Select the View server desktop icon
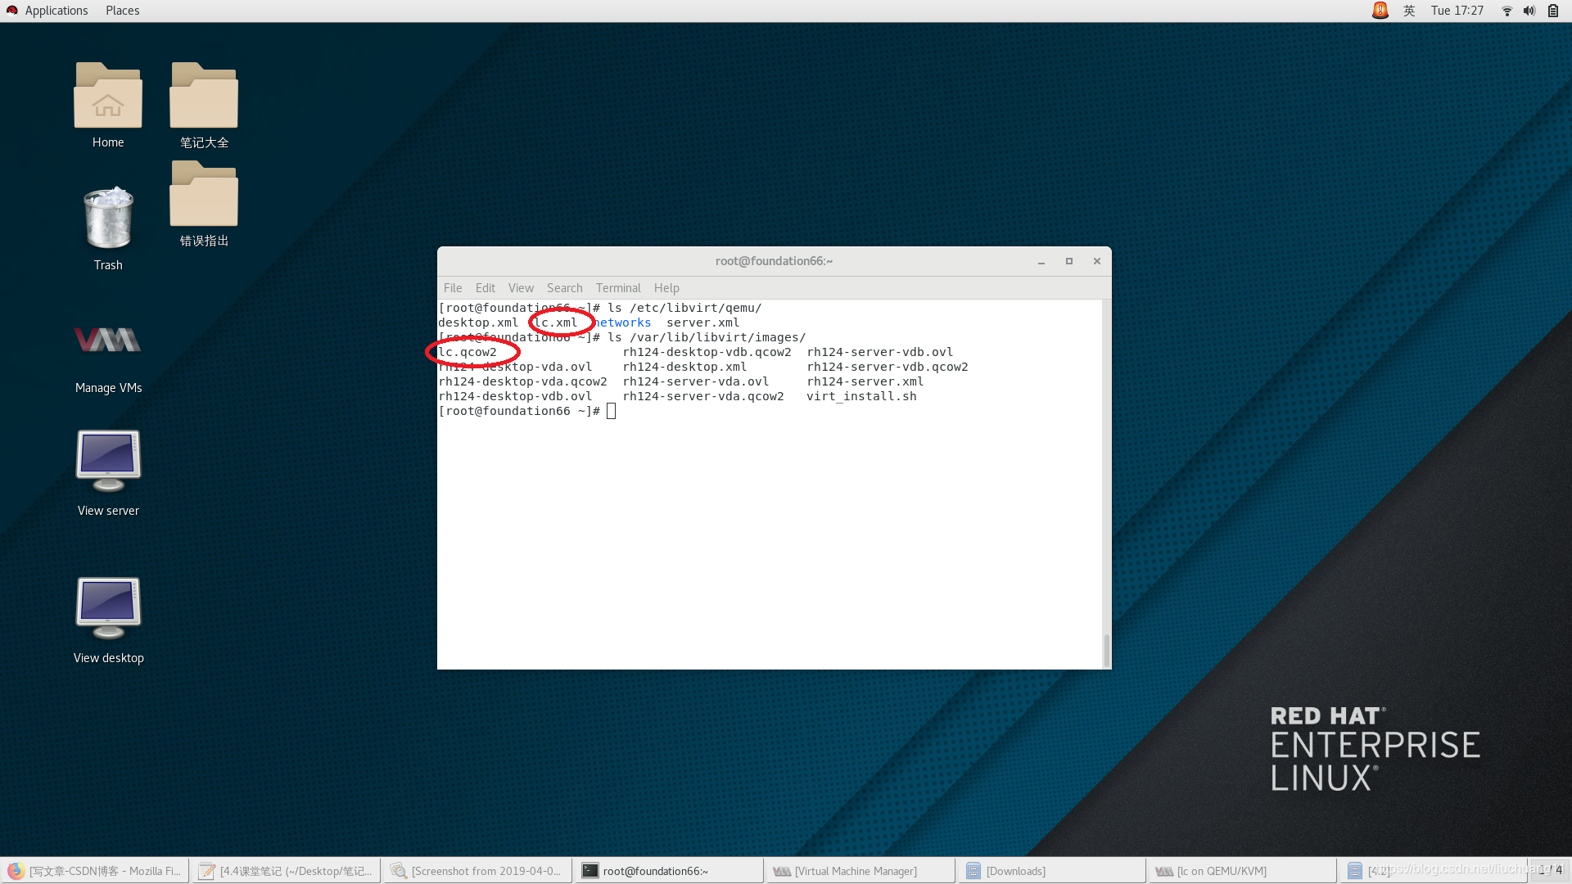The height and width of the screenshot is (884, 1572). tap(108, 473)
